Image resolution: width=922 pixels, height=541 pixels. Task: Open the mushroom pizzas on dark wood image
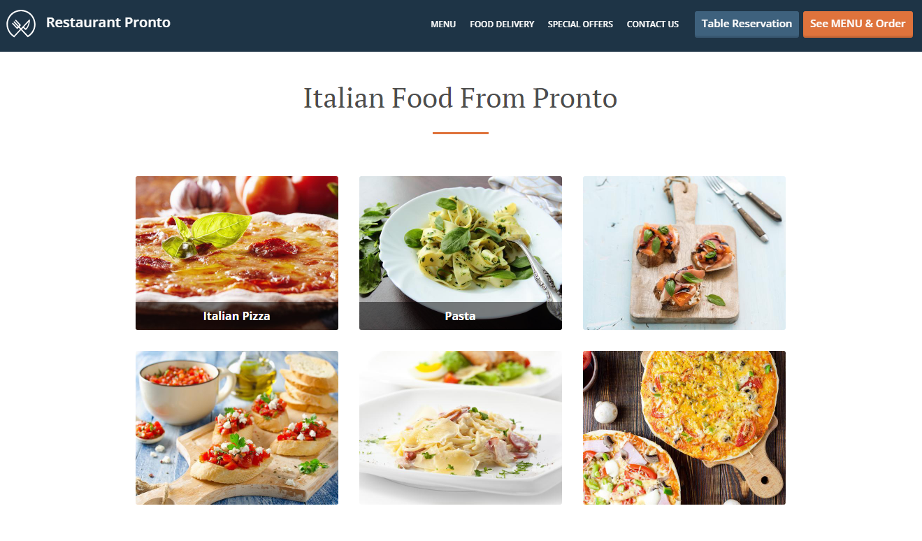point(684,428)
